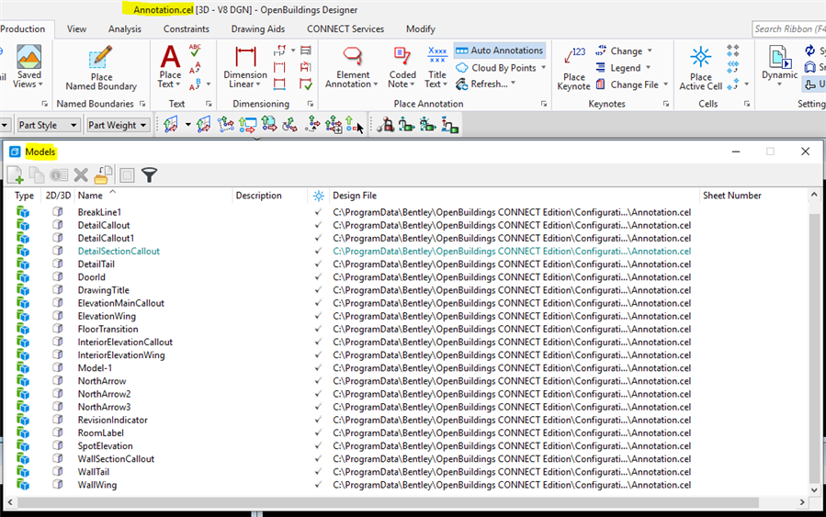Select the RevisionIndicator model name
Image resolution: width=826 pixels, height=517 pixels.
pos(113,421)
